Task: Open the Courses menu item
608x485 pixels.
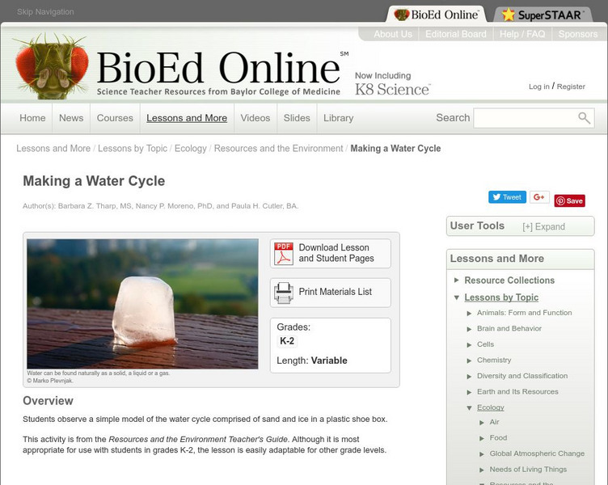Action: (115, 118)
